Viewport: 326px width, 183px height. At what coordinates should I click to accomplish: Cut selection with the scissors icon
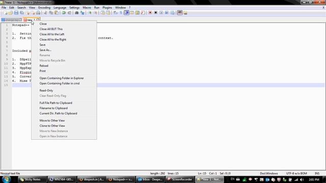45,13
